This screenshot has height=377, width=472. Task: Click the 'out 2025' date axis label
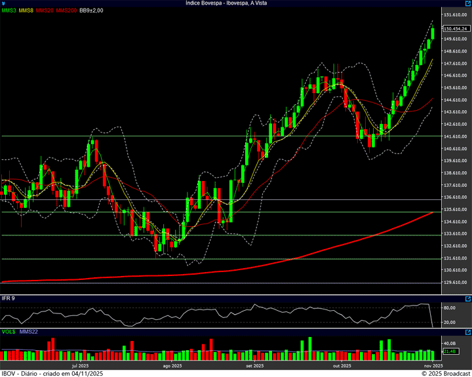[342, 365]
